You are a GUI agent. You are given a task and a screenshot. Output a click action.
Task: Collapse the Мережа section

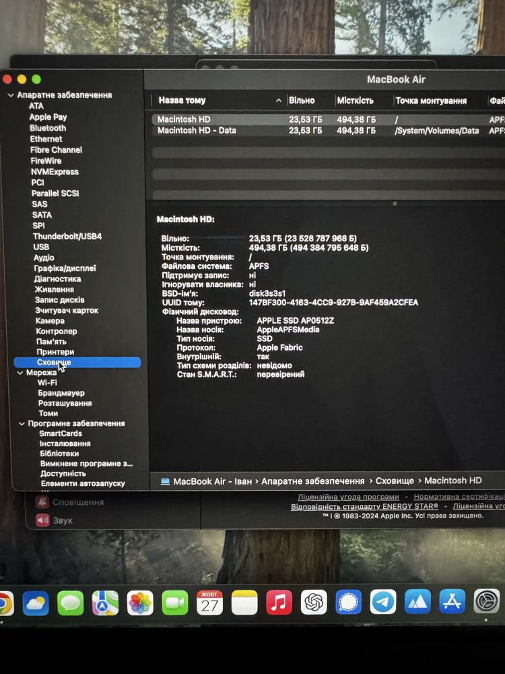coord(20,373)
